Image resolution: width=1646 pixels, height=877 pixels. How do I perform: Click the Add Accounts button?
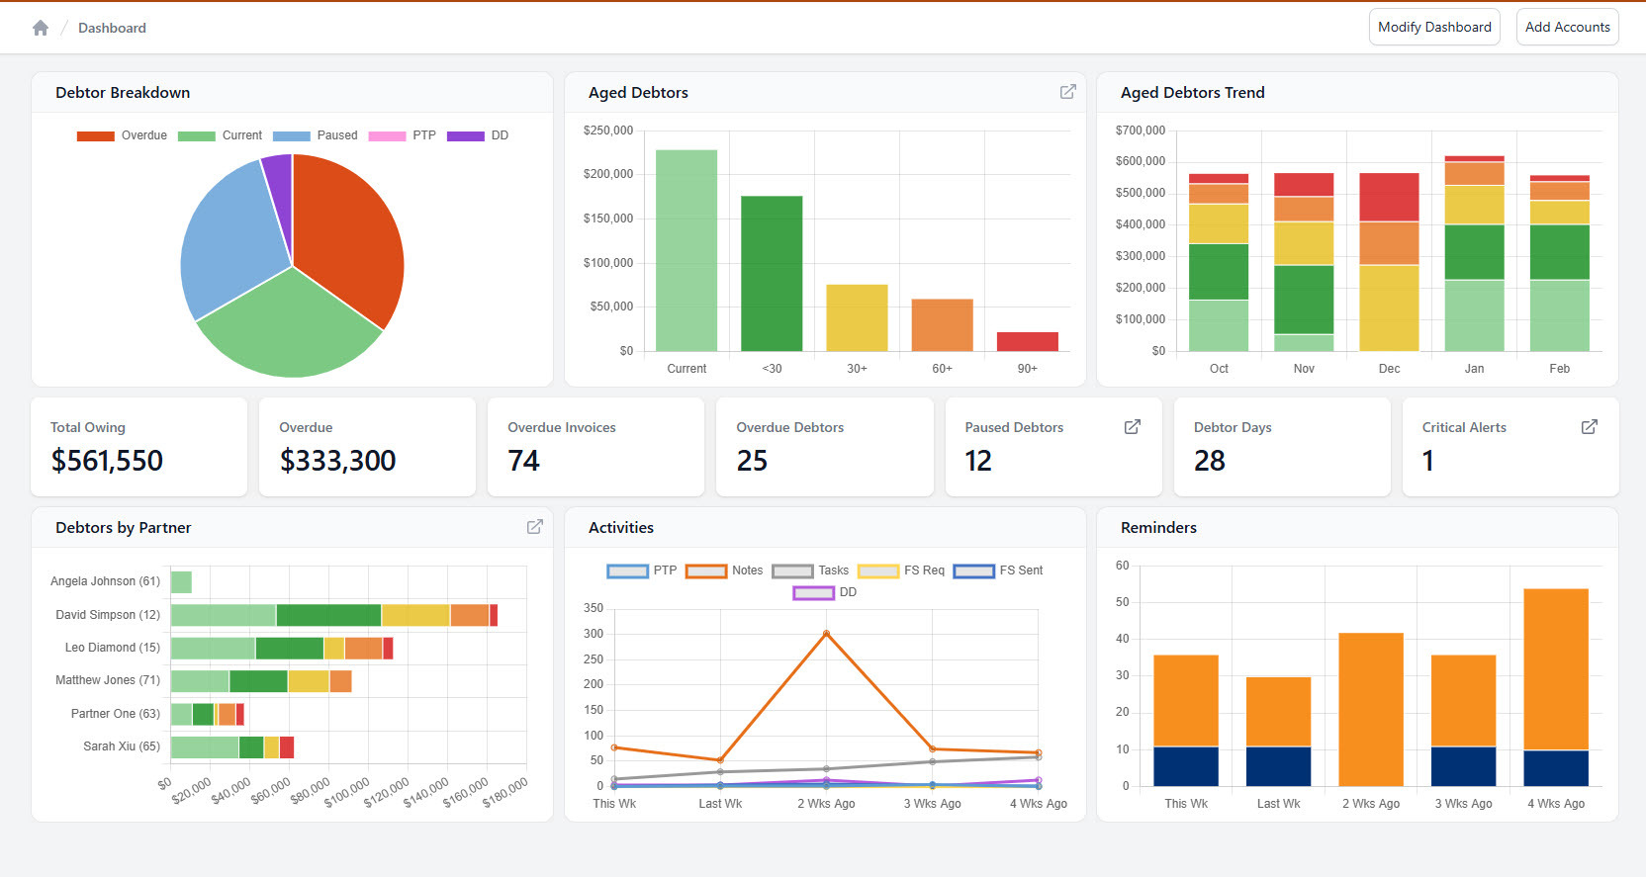pyautogui.click(x=1568, y=27)
